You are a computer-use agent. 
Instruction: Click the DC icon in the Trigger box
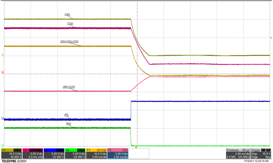pyautogui.click(x=268, y=150)
